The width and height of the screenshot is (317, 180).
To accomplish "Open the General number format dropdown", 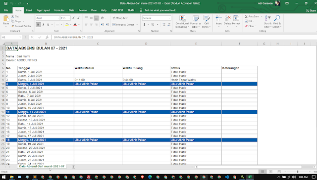I will click(169, 18).
